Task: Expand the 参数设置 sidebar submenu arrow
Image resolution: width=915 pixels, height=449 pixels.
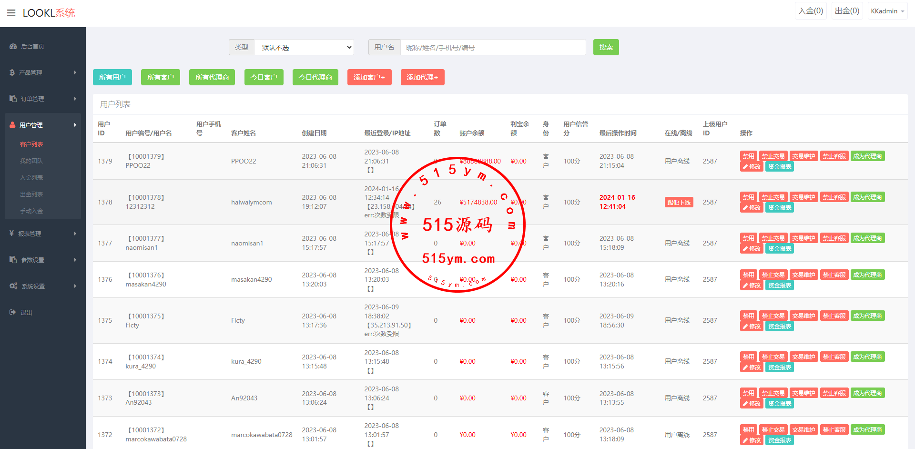Action: click(75, 260)
